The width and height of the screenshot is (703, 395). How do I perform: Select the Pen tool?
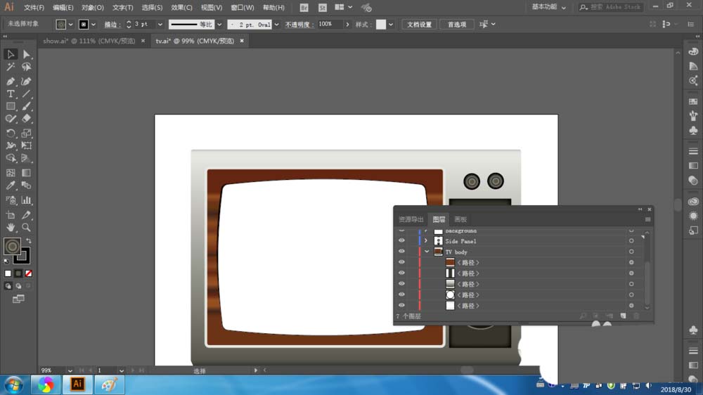point(11,81)
